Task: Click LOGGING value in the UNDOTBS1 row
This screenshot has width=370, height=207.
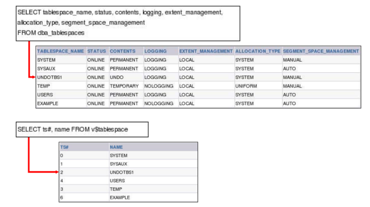Action: 155,77
